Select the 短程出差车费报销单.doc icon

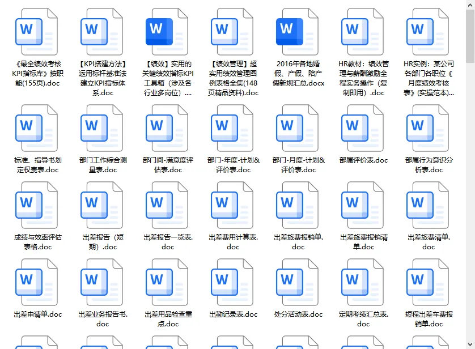[427, 282]
